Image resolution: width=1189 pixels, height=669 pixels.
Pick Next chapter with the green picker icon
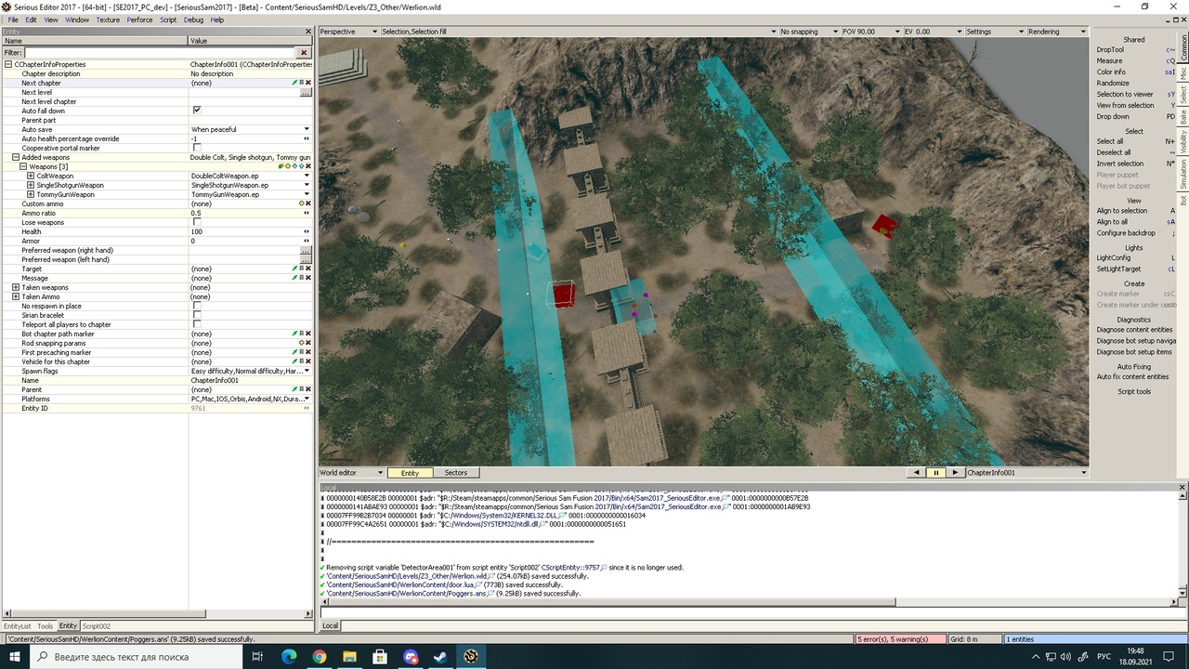coord(295,83)
